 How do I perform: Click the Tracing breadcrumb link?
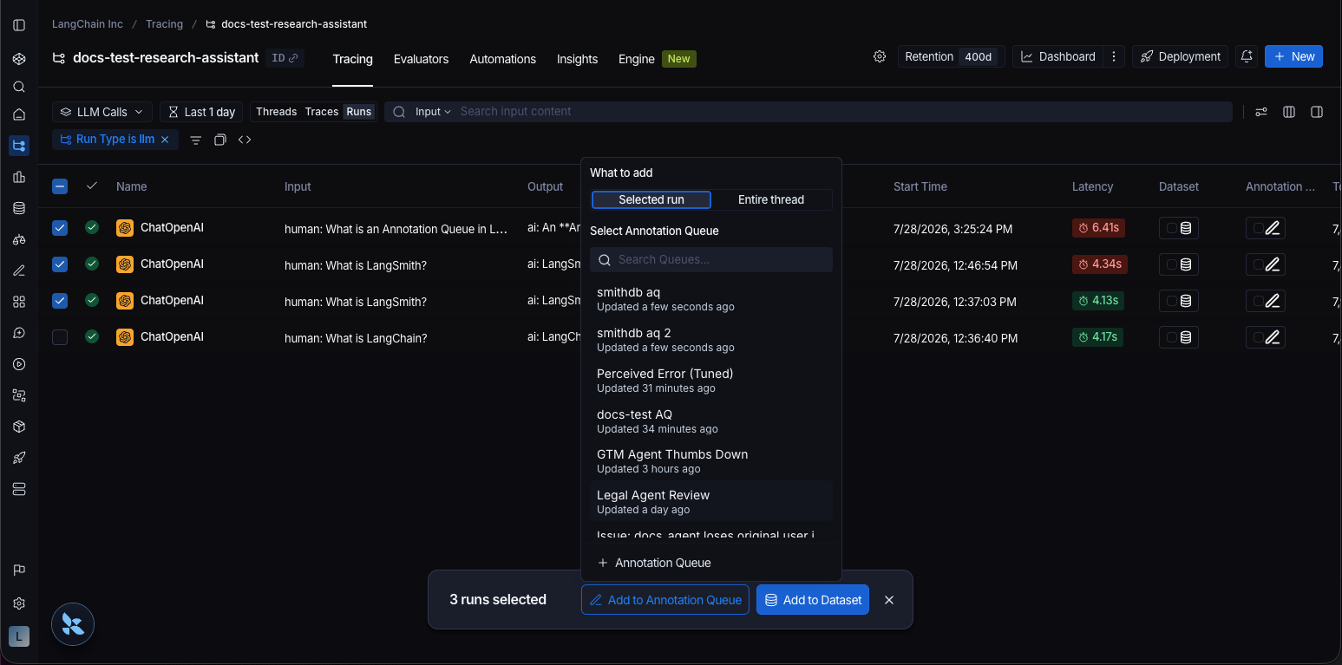click(164, 24)
